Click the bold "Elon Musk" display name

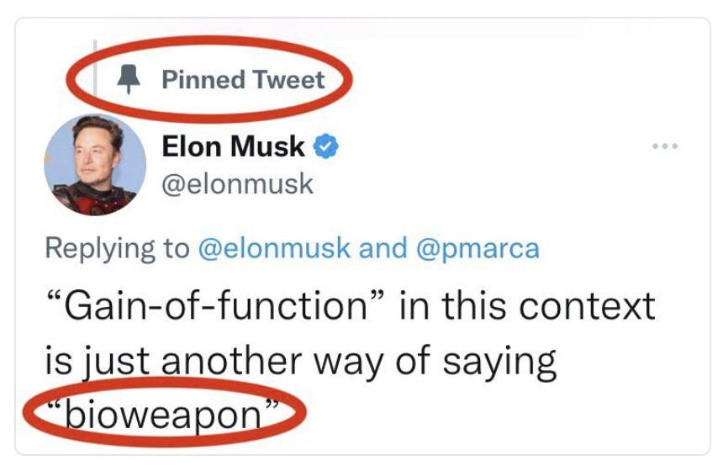[233, 147]
